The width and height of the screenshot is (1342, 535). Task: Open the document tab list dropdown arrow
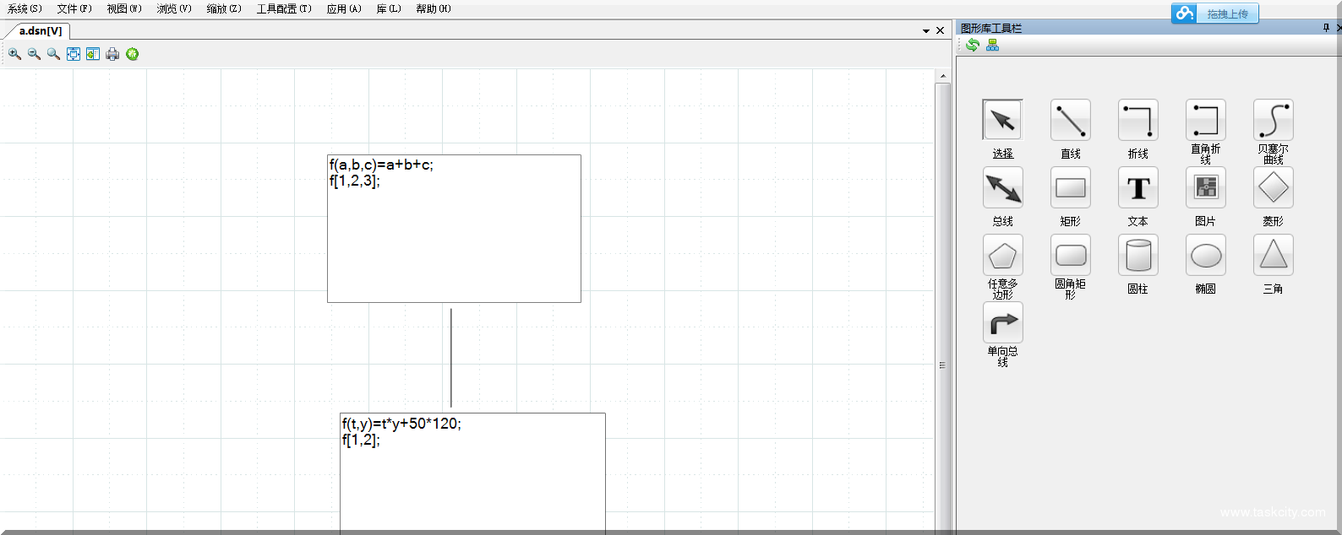pos(926,31)
